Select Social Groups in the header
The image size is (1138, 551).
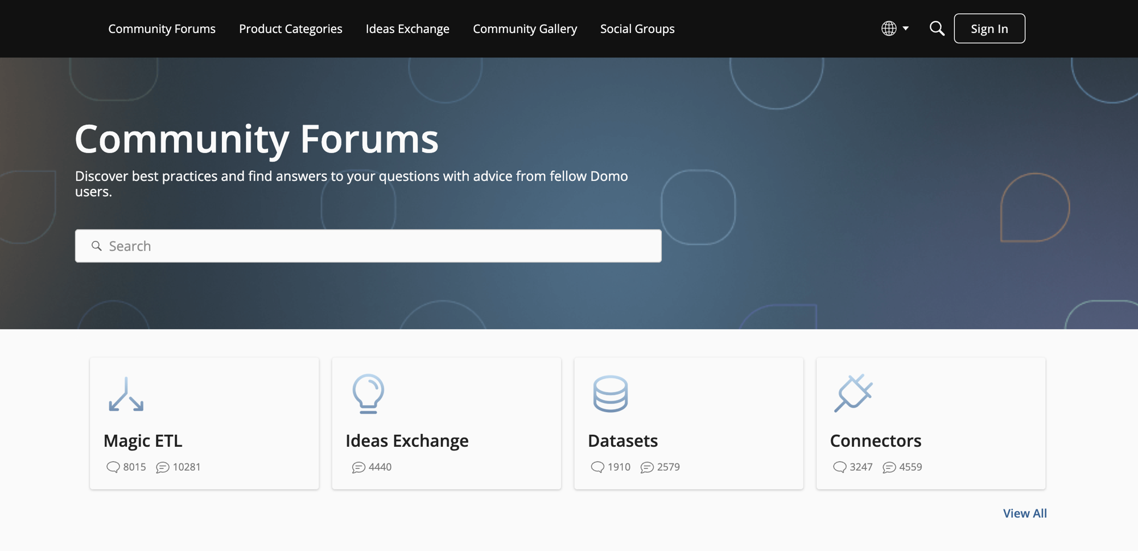coord(637,28)
